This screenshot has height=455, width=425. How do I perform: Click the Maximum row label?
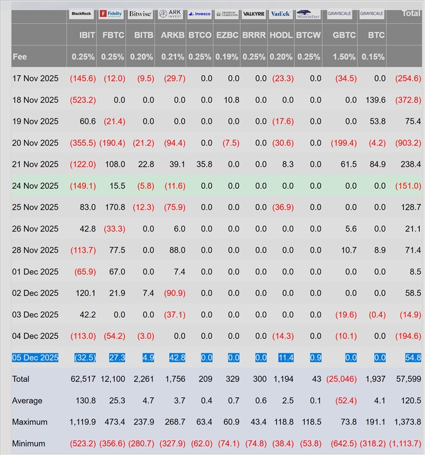coord(30,422)
